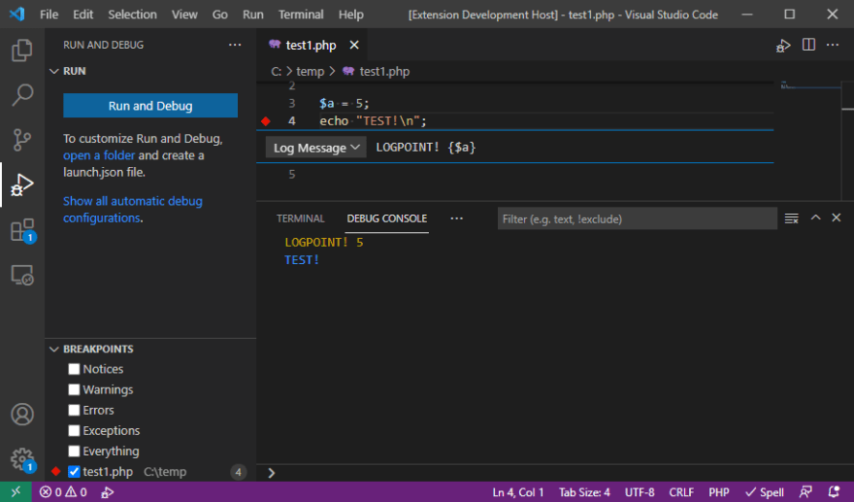Enable the Warnings breakpoint checkbox

(x=74, y=389)
